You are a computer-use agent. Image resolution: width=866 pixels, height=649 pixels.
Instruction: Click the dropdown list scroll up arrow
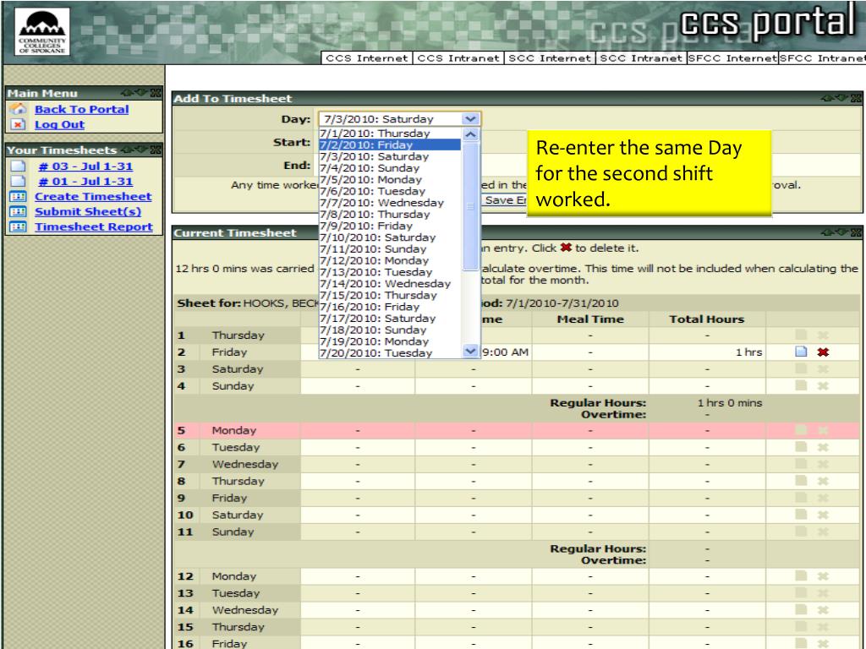pyautogui.click(x=470, y=134)
